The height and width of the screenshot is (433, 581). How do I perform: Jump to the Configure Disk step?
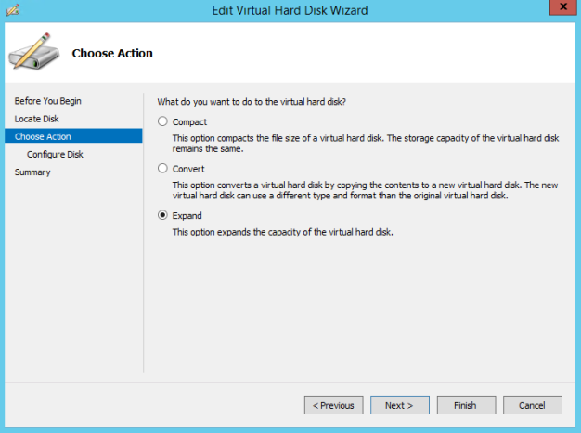point(55,154)
